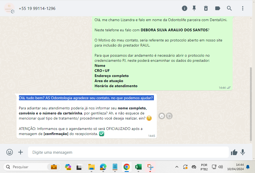This screenshot has height=173, width=255.
Task: Open contact +55 19 99114-1296 header
Action: [x=37, y=9]
